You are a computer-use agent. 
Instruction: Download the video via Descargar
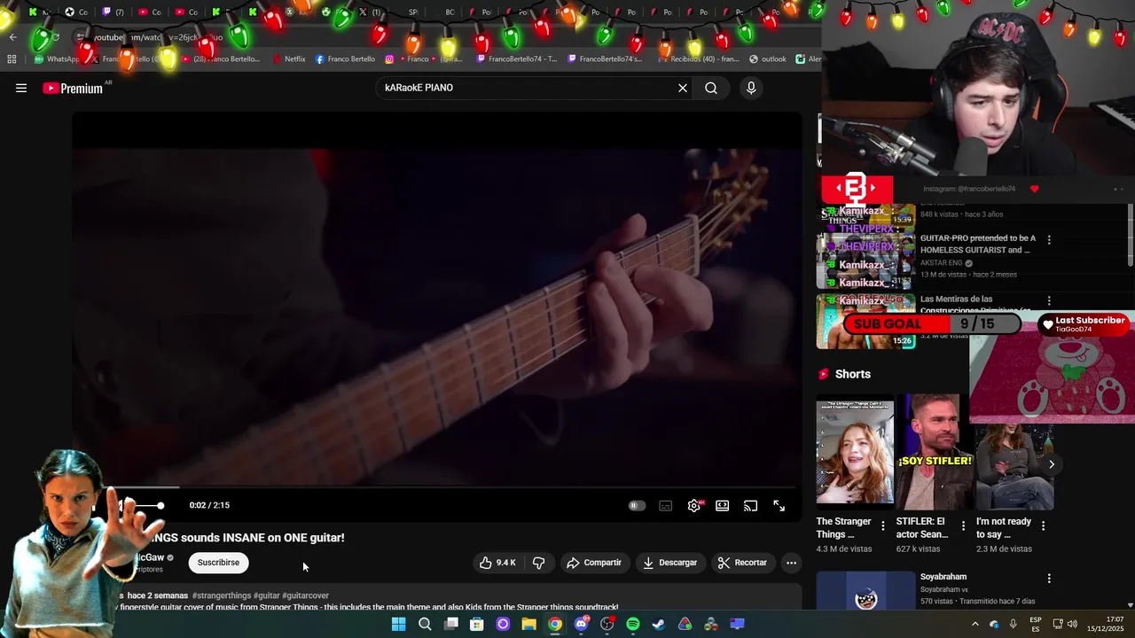tap(670, 563)
